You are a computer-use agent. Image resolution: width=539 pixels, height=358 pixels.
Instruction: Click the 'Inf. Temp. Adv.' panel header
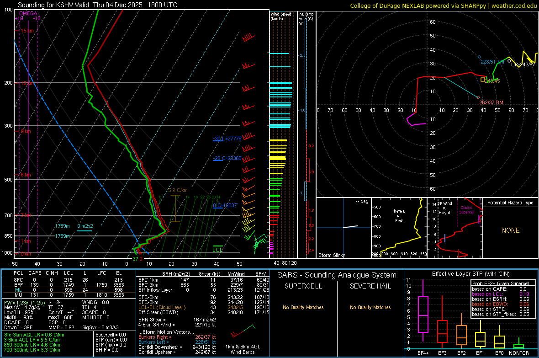tap(306, 19)
